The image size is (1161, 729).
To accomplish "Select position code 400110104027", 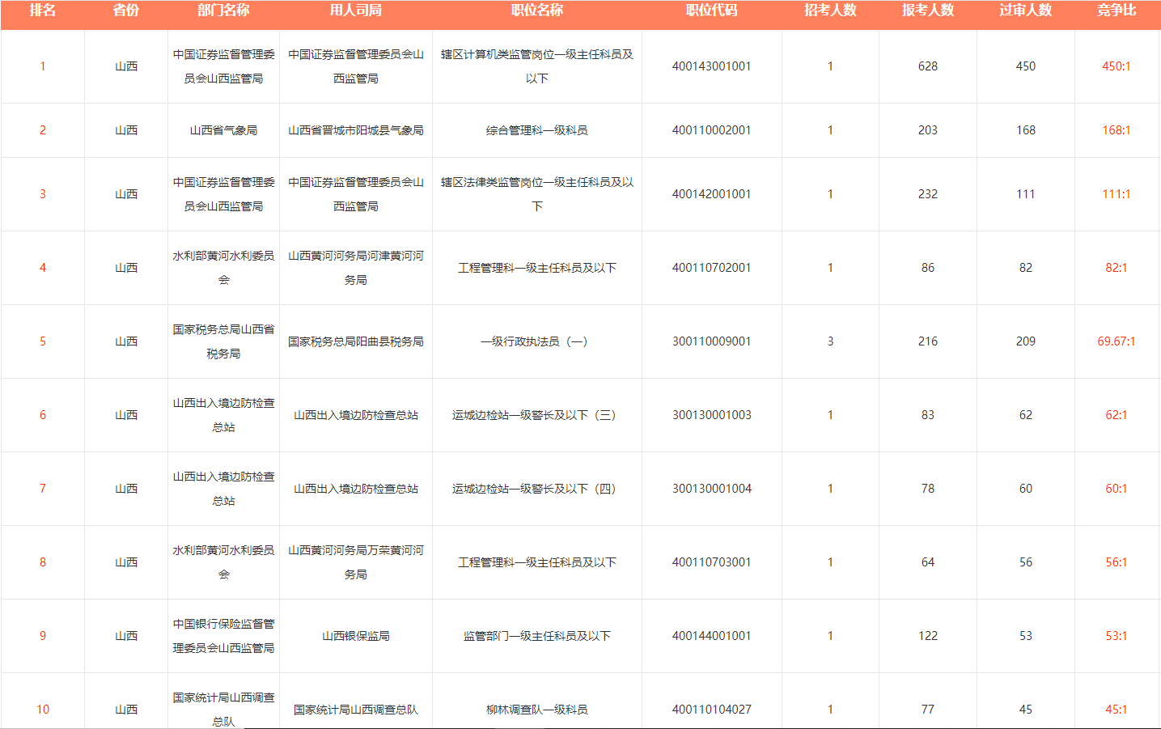I will (x=711, y=710).
